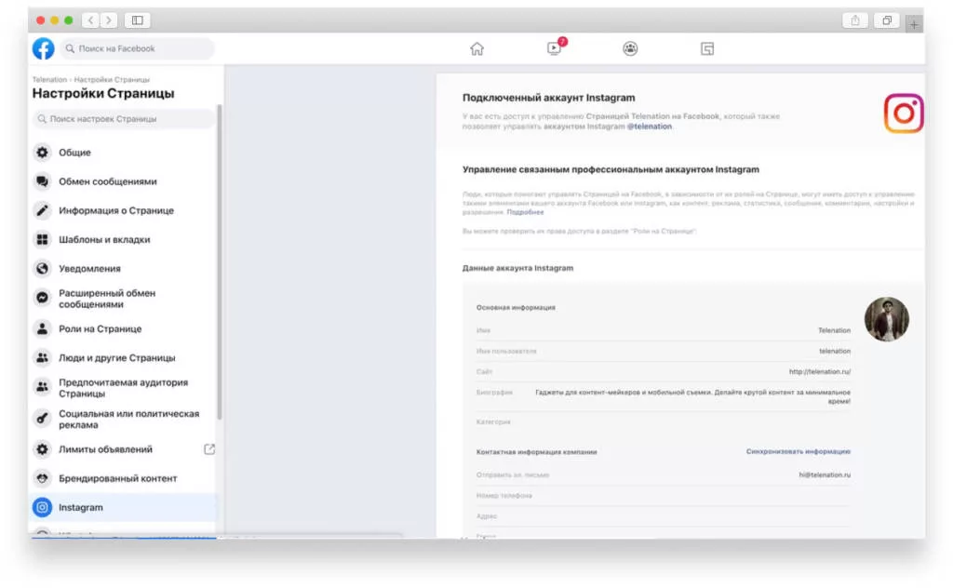Click the Messenger icon beside Расширенный обмен сообщениями

[x=42, y=298]
